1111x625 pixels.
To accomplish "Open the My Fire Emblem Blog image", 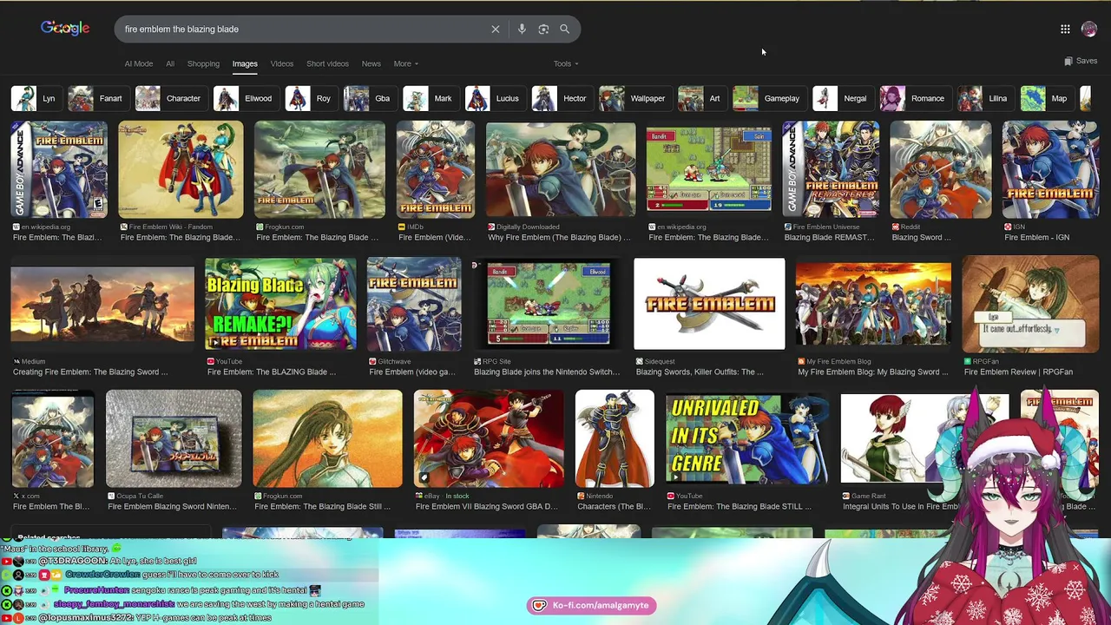I will (x=873, y=304).
